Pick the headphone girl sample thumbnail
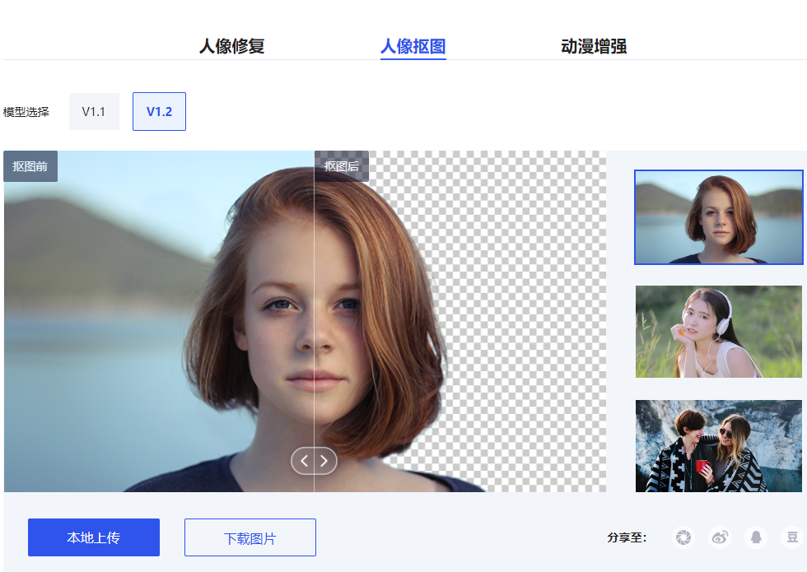Screen dimensions: 807x572 [718, 332]
